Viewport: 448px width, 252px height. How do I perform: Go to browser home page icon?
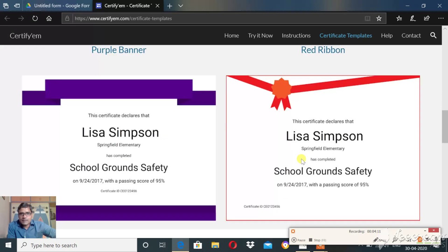(49, 19)
